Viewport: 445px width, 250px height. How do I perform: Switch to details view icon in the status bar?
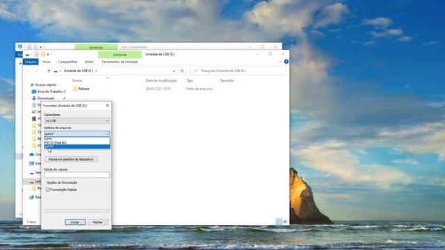279,222
